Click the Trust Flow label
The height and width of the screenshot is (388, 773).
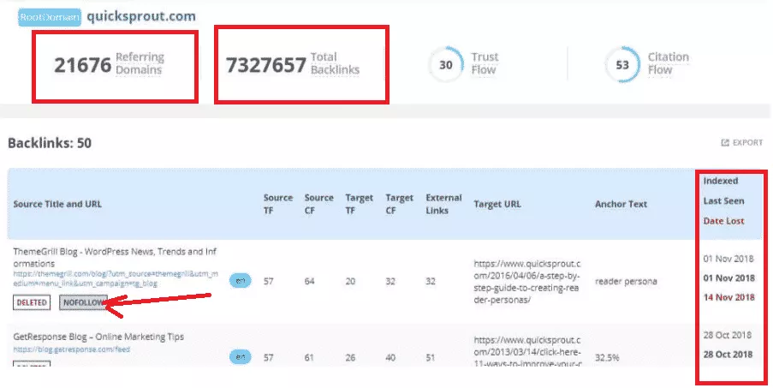click(485, 63)
